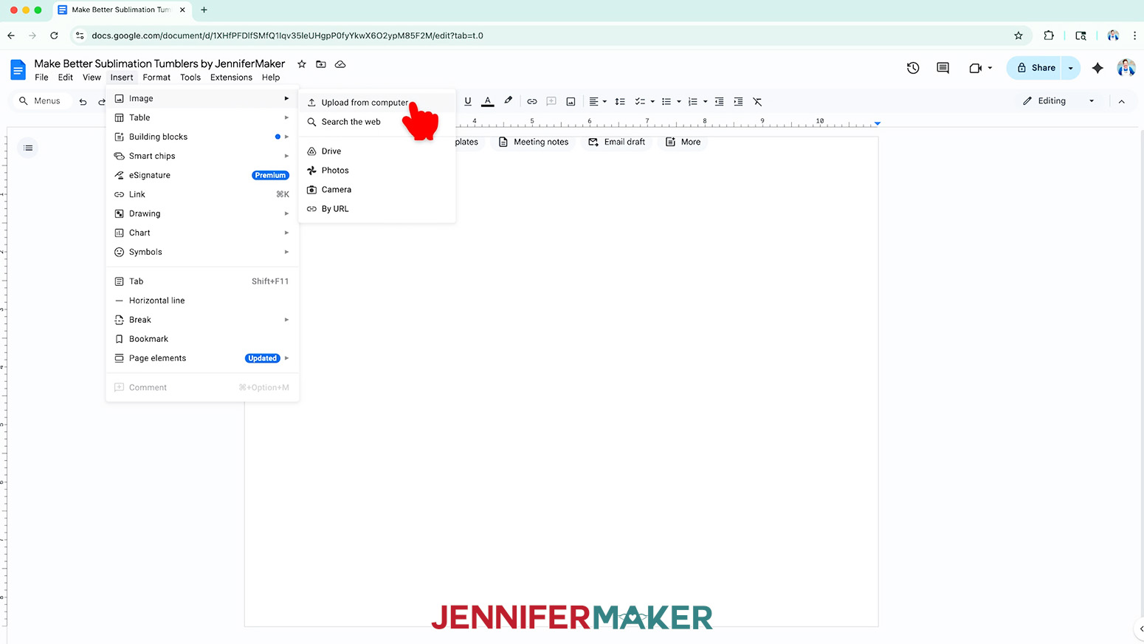This screenshot has width=1144, height=644.
Task: Click the text align toolbar icon
Action: (x=593, y=101)
